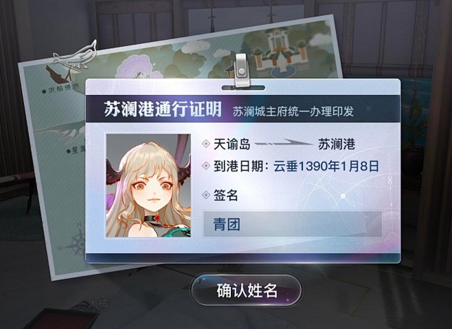Image resolution: width=452 pixels, height=329 pixels.
Task: Click the temple gate building on the map
Action: point(279,52)
